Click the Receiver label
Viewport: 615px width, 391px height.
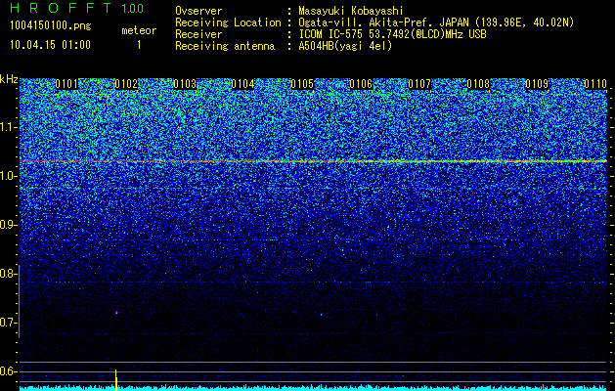[198, 34]
